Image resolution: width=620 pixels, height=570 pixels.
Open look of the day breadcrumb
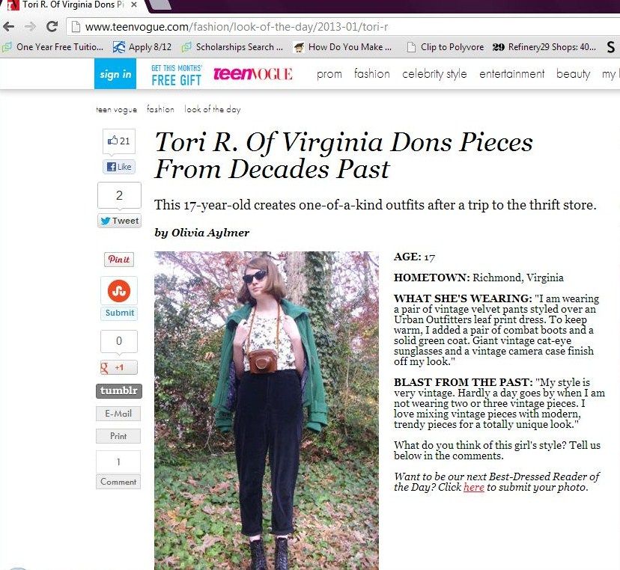point(213,109)
